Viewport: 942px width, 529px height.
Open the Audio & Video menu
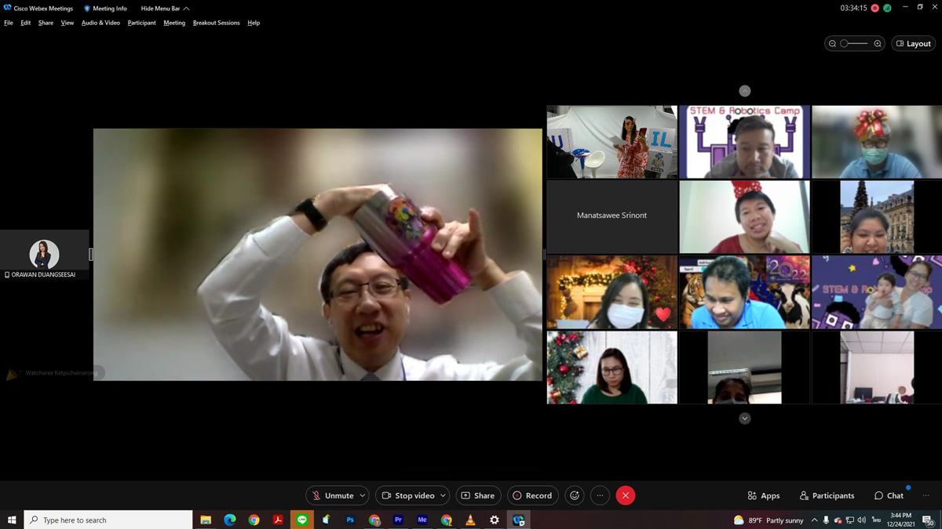(x=100, y=23)
